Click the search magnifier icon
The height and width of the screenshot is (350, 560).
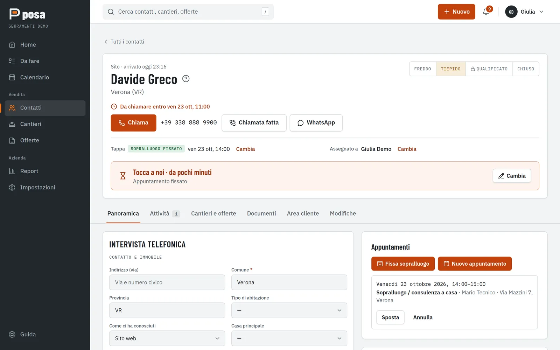click(x=111, y=12)
